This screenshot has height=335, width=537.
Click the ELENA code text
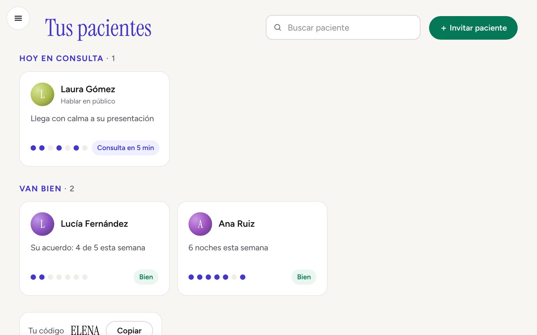[85, 331]
